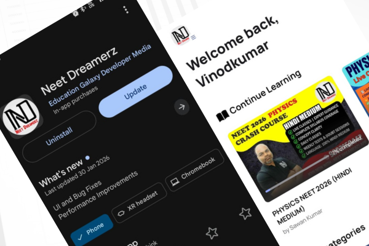Open PHYSICS NEET 2026 (HINDI MEDIUM) course title
This screenshot has width=369, height=246.
click(x=312, y=196)
